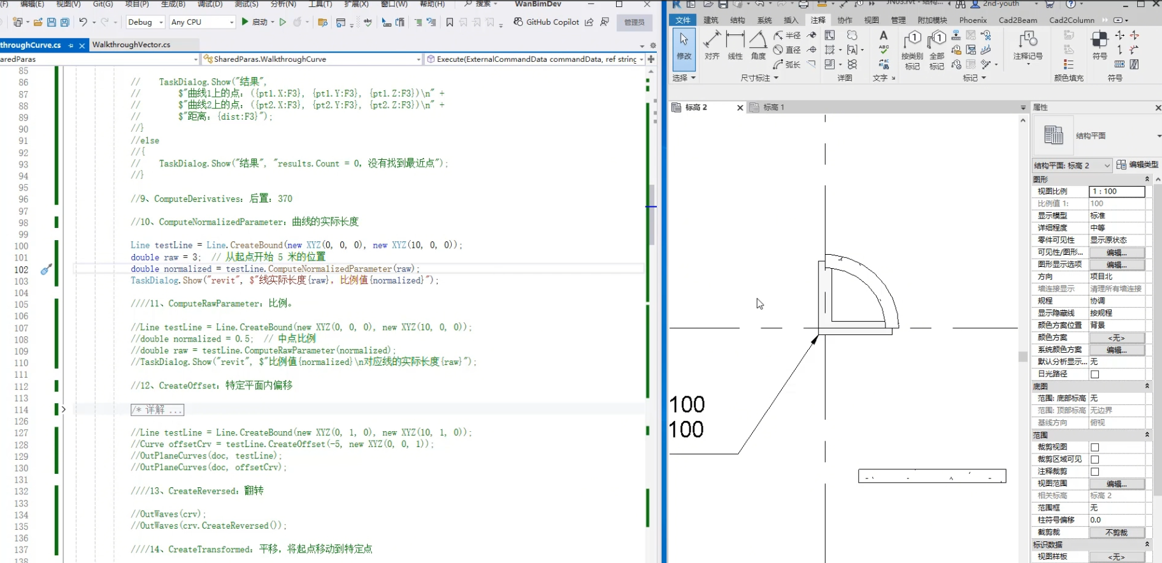
Task: Open the Any CPU platform dropdown
Action: 202,22
